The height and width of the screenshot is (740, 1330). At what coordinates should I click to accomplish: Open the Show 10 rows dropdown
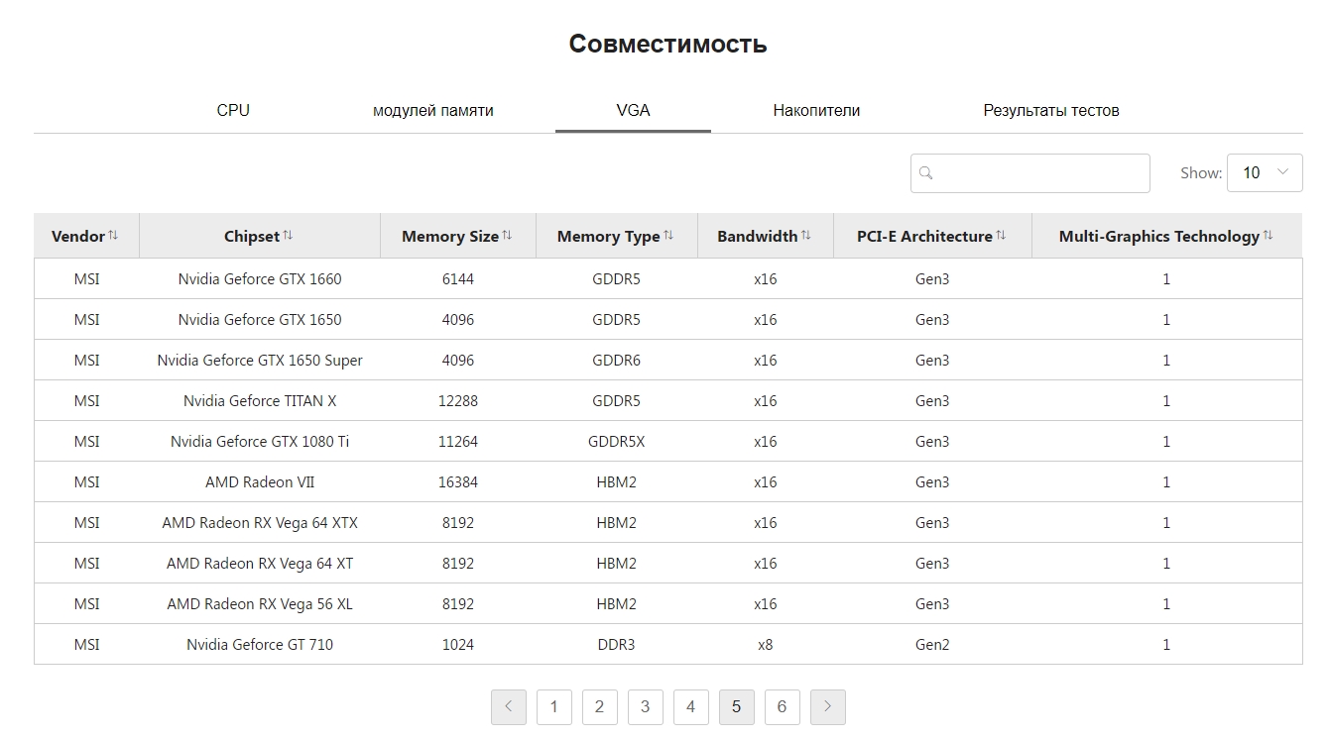click(1265, 172)
